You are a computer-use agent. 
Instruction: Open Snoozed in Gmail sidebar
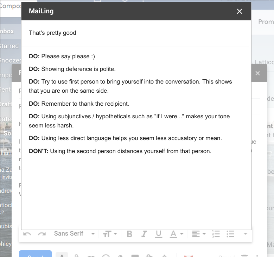11,60
